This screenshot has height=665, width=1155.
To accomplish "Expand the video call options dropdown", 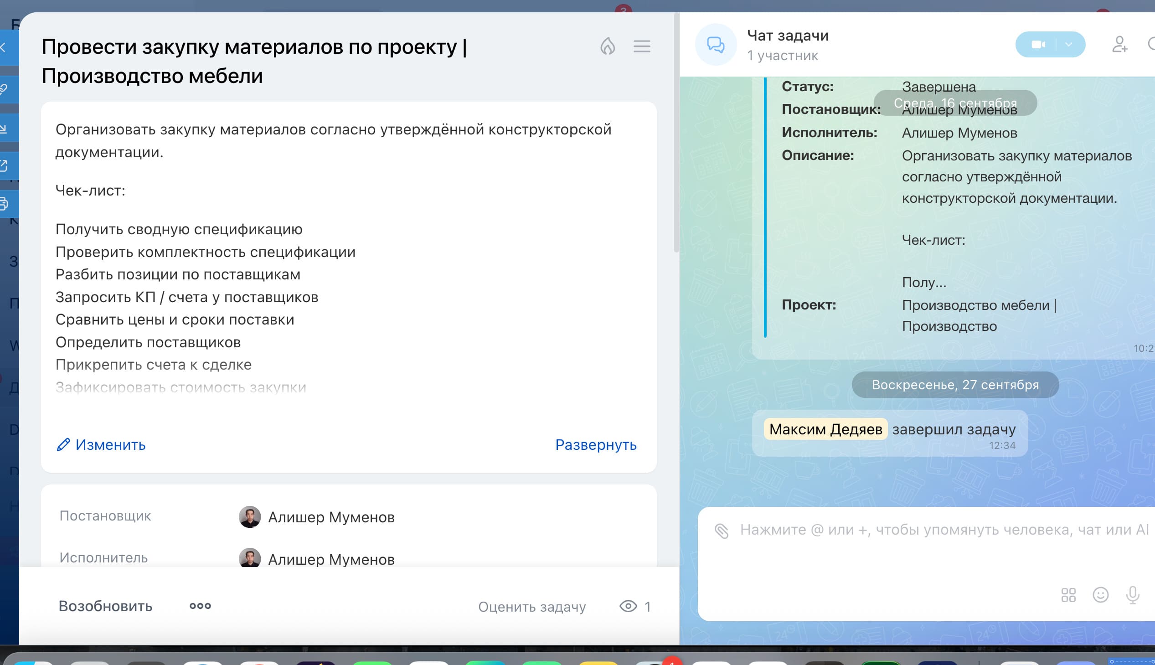I will click(1069, 44).
